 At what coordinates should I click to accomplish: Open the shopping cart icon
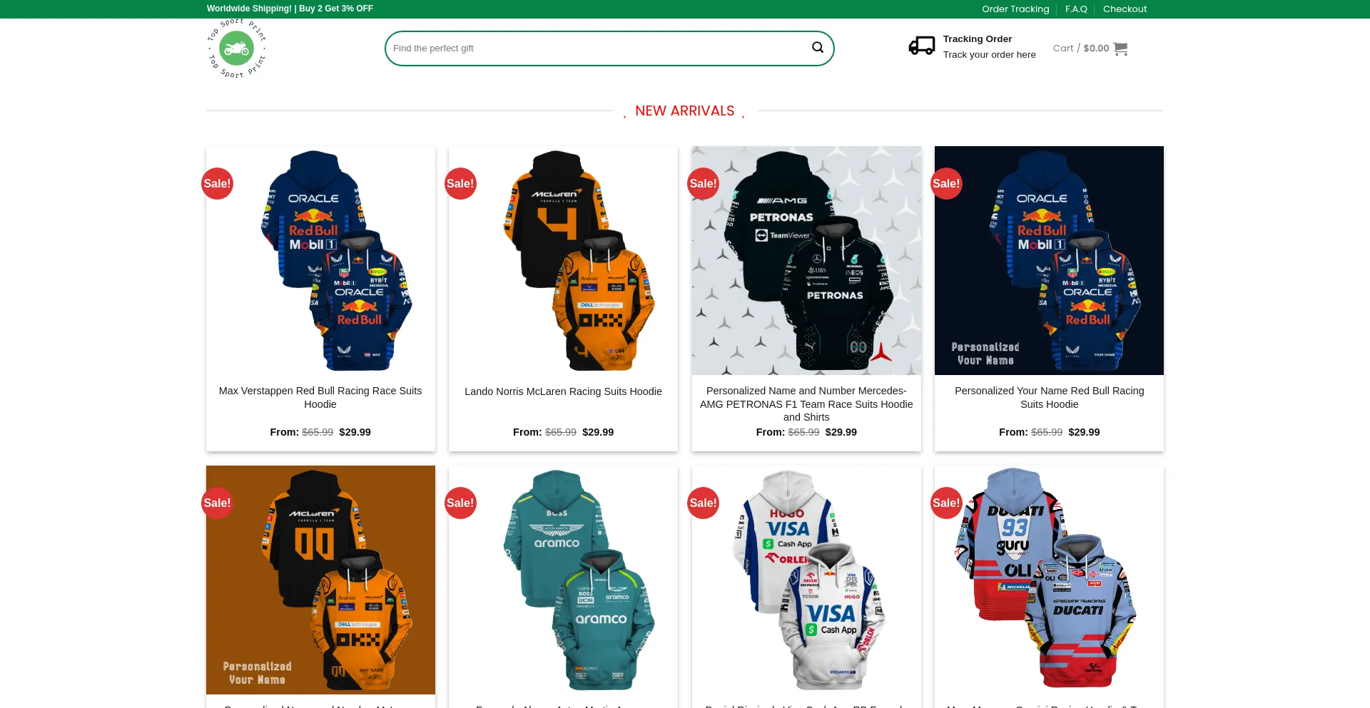pos(1120,48)
